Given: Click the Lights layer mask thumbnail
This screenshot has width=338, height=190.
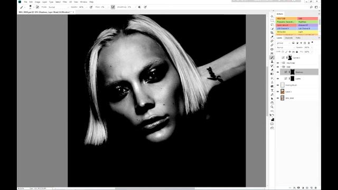Looking at the screenshot, I should pos(292,79).
